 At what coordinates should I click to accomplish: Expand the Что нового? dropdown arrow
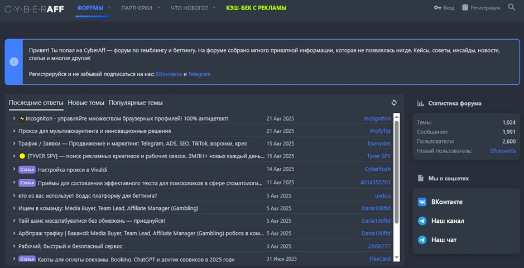[215, 8]
